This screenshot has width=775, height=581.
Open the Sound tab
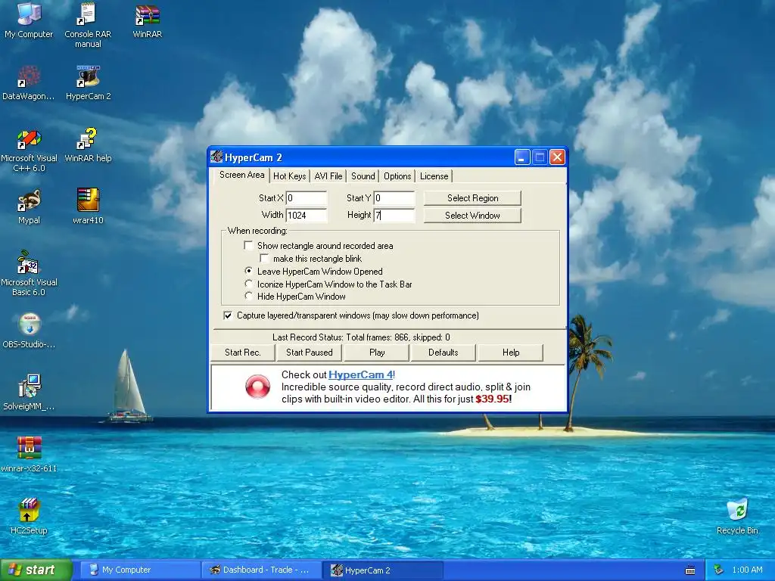363,176
